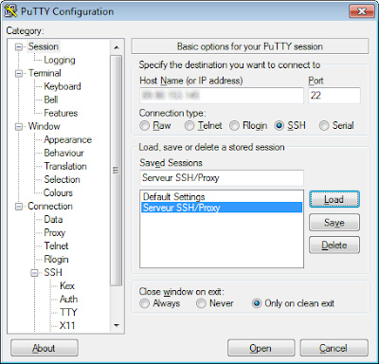
Task: Open the X11 category
Action: point(67,325)
